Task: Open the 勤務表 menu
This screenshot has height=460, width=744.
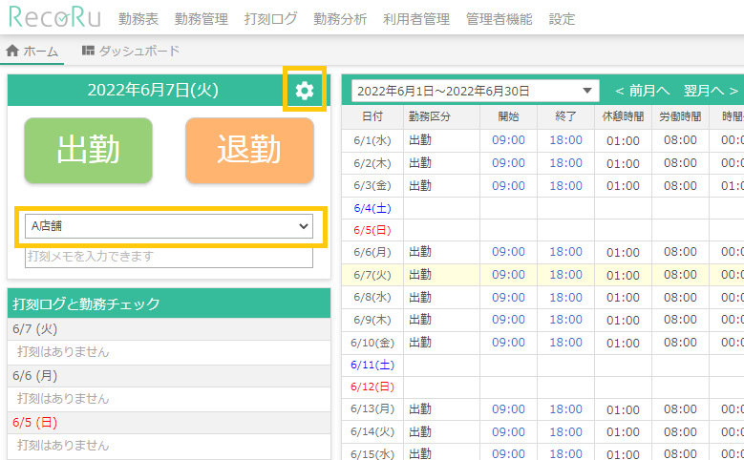Action: (138, 19)
